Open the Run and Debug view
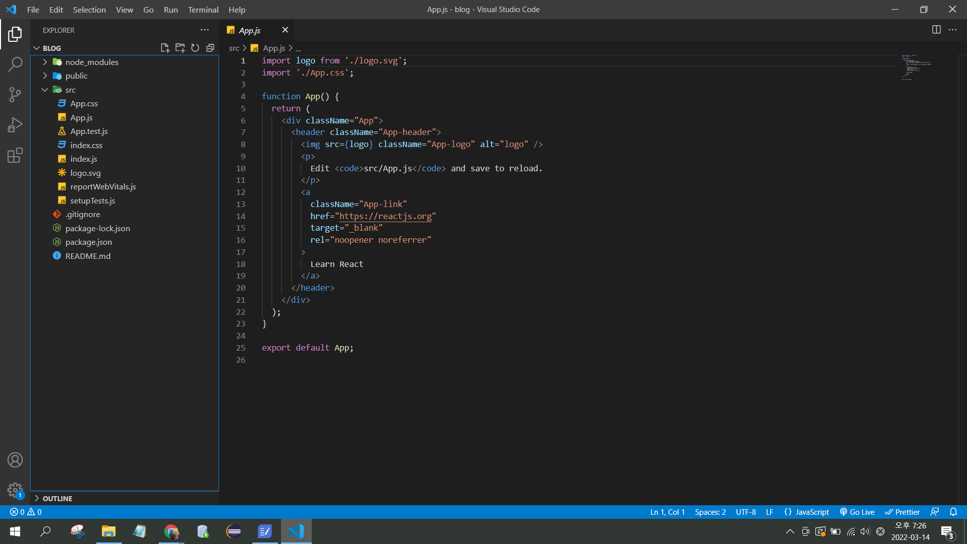This screenshot has width=967, height=544. pos(15,125)
